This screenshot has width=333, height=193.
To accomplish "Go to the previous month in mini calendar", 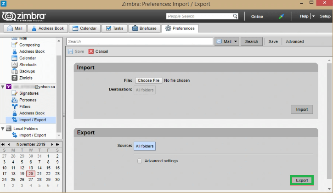I will click(9, 144).
